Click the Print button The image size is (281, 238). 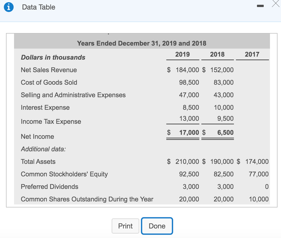click(125, 226)
